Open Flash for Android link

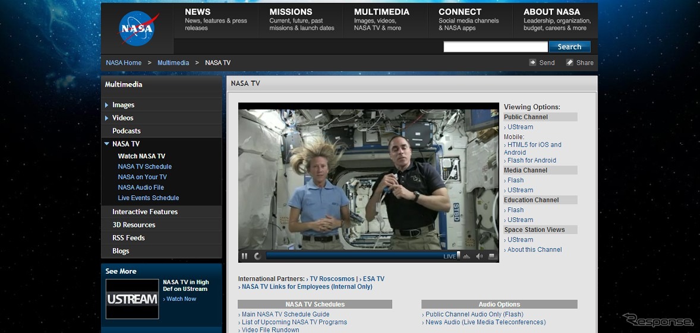531,160
